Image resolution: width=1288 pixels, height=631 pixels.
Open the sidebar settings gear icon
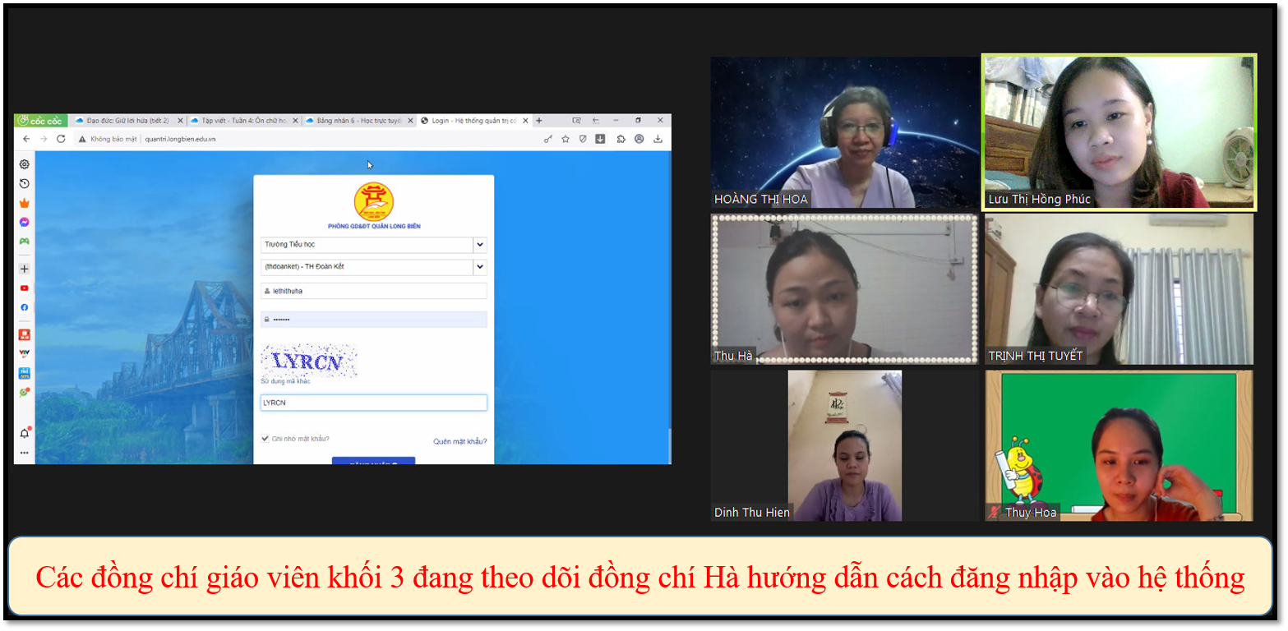(25, 164)
